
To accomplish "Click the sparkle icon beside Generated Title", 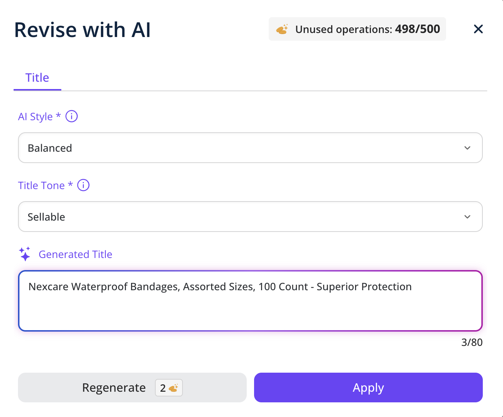I will click(25, 254).
